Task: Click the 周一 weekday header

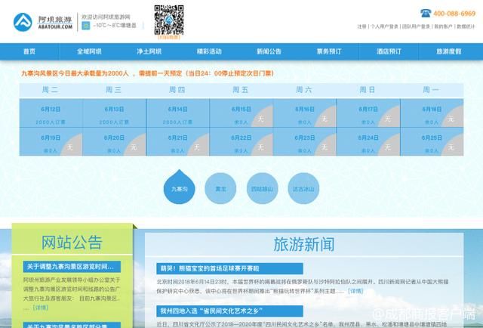Action: click(431, 90)
